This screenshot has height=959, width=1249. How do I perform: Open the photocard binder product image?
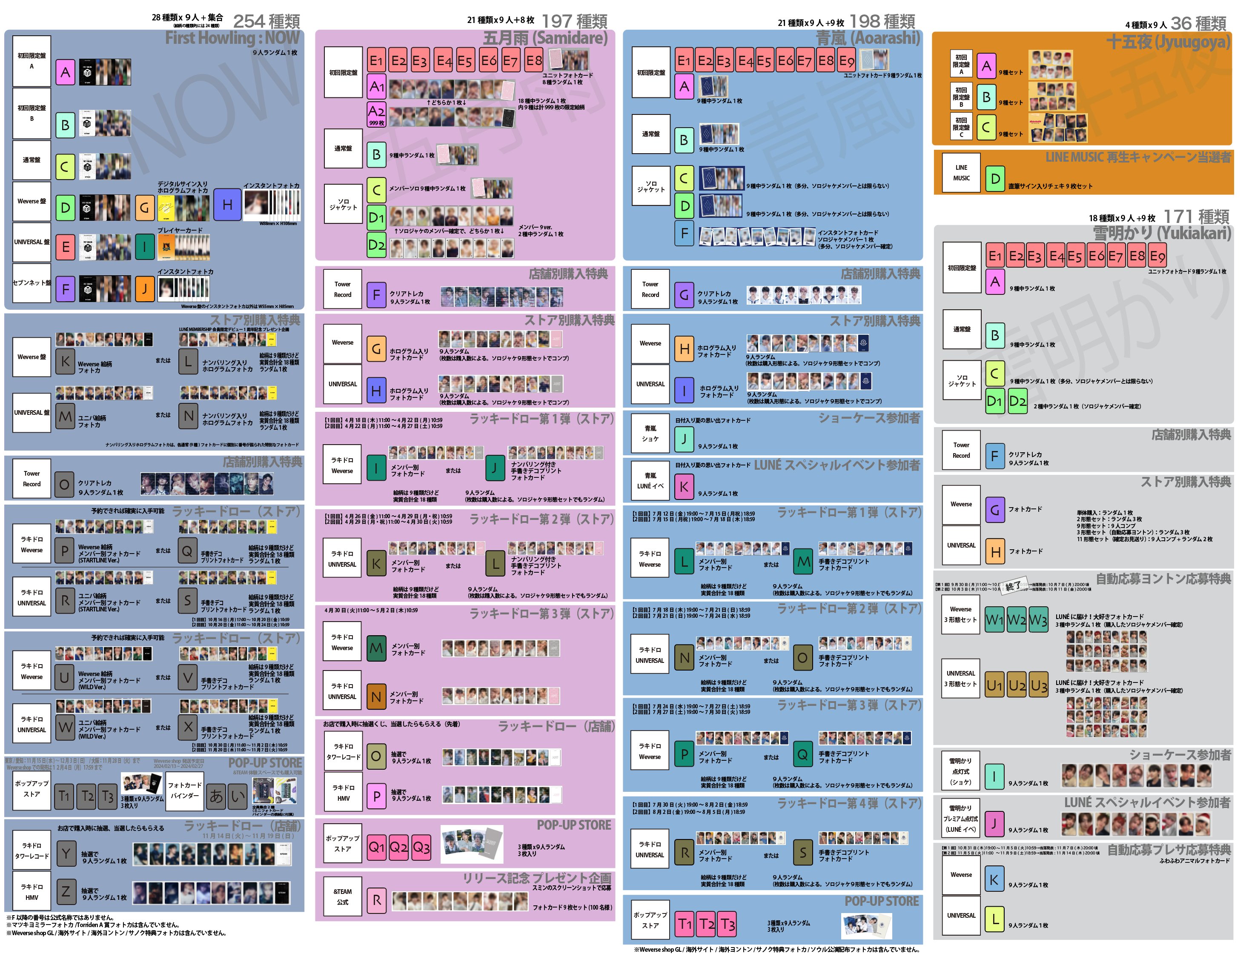(274, 791)
